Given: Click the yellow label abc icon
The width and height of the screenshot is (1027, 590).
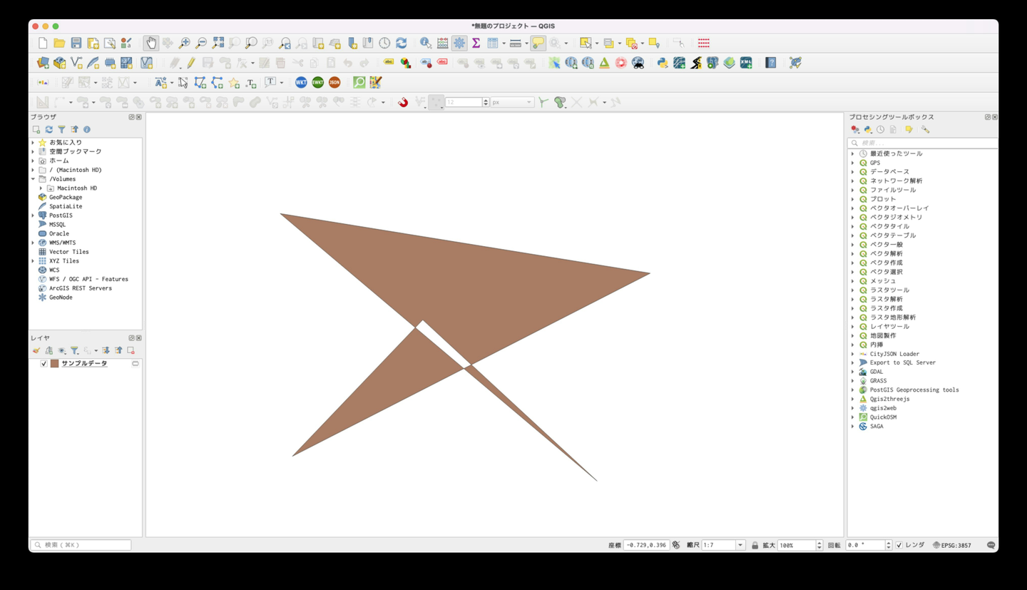Looking at the screenshot, I should 389,63.
